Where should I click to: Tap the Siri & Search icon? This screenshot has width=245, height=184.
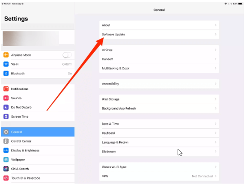tap(6, 169)
